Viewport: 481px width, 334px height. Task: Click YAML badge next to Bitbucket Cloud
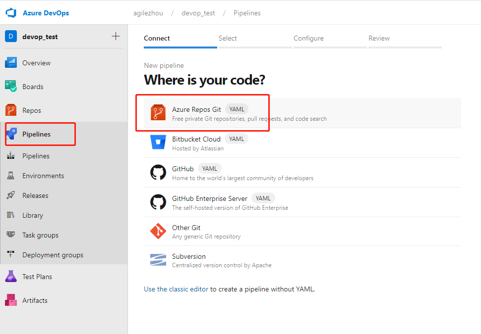point(237,139)
